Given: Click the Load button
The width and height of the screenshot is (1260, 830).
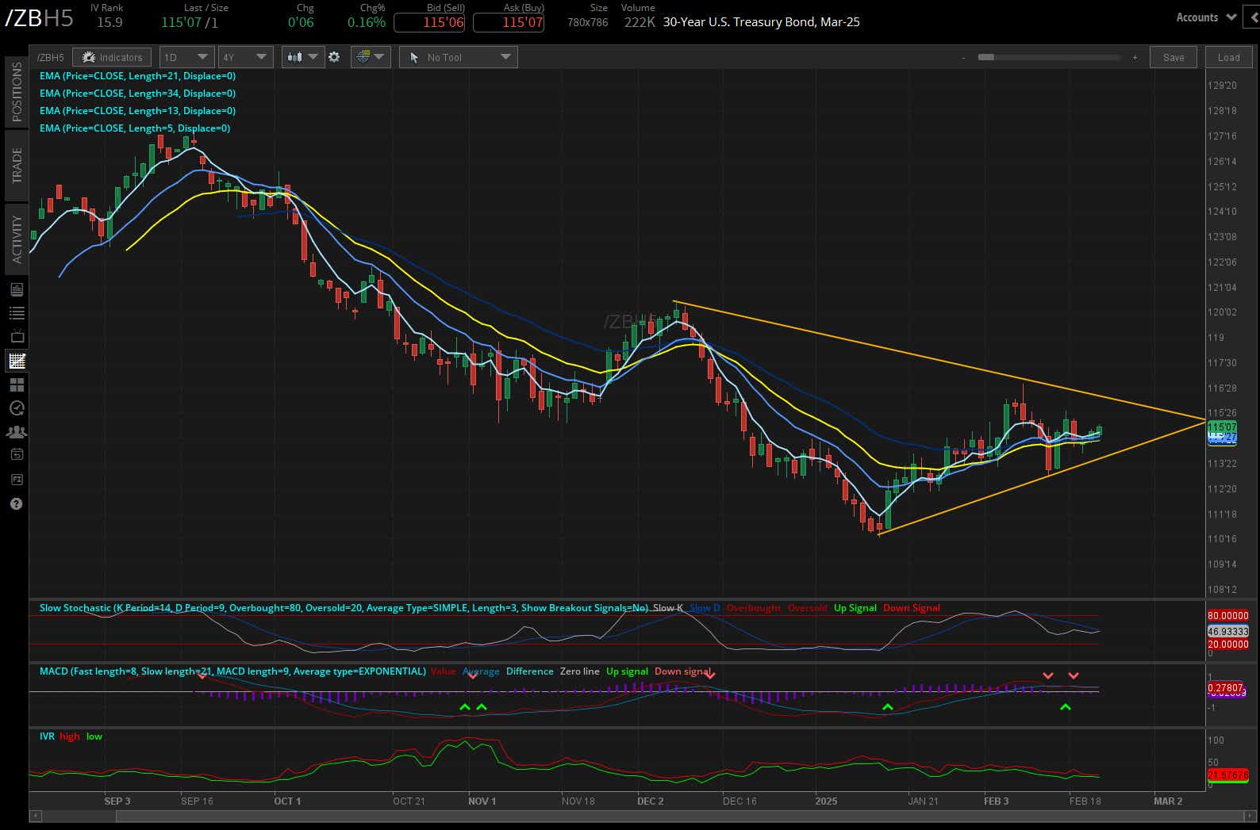Looking at the screenshot, I should coord(1228,57).
